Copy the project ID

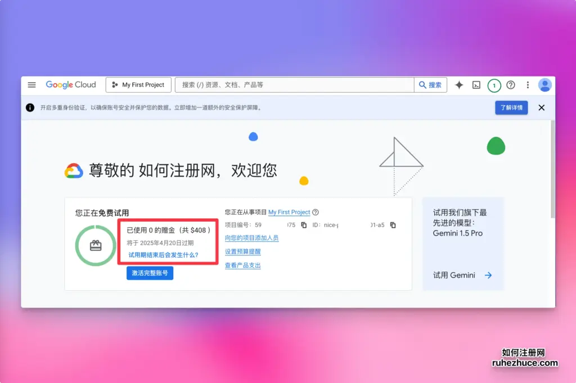tap(393, 225)
